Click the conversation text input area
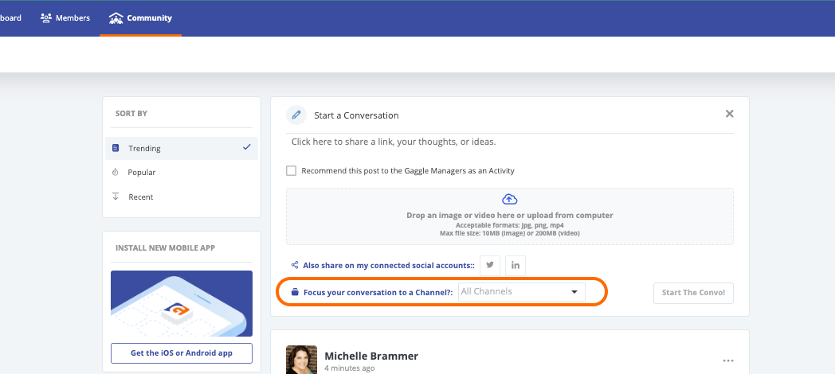This screenshot has height=374, width=835. click(x=510, y=142)
